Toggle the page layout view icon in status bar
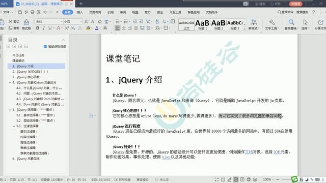 point(236,179)
